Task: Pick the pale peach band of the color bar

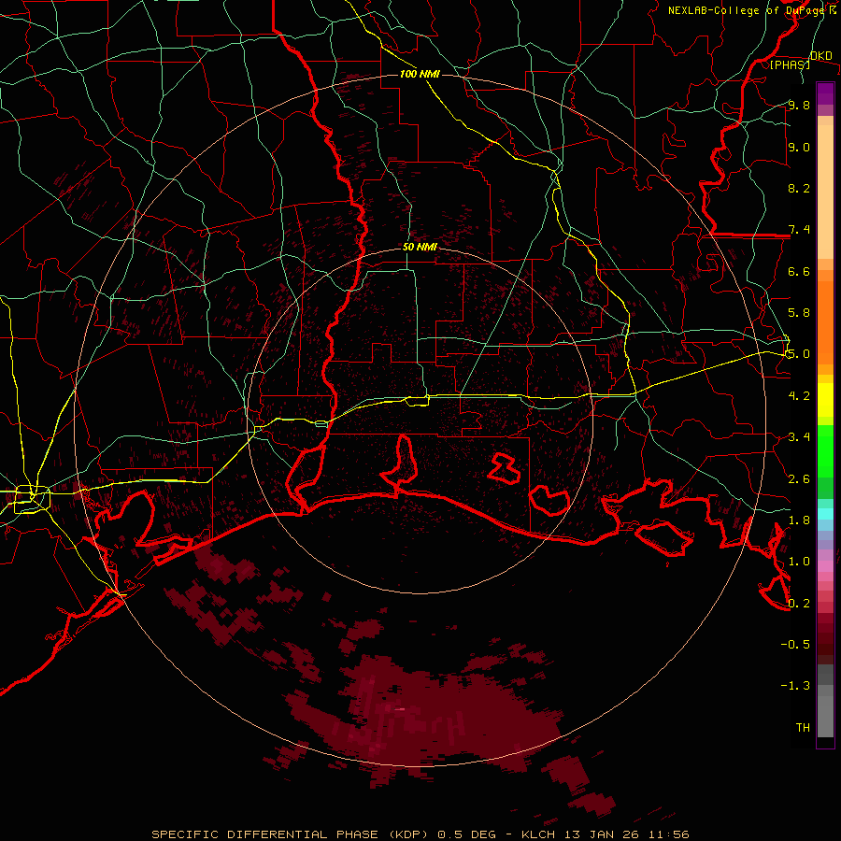Action: click(825, 192)
